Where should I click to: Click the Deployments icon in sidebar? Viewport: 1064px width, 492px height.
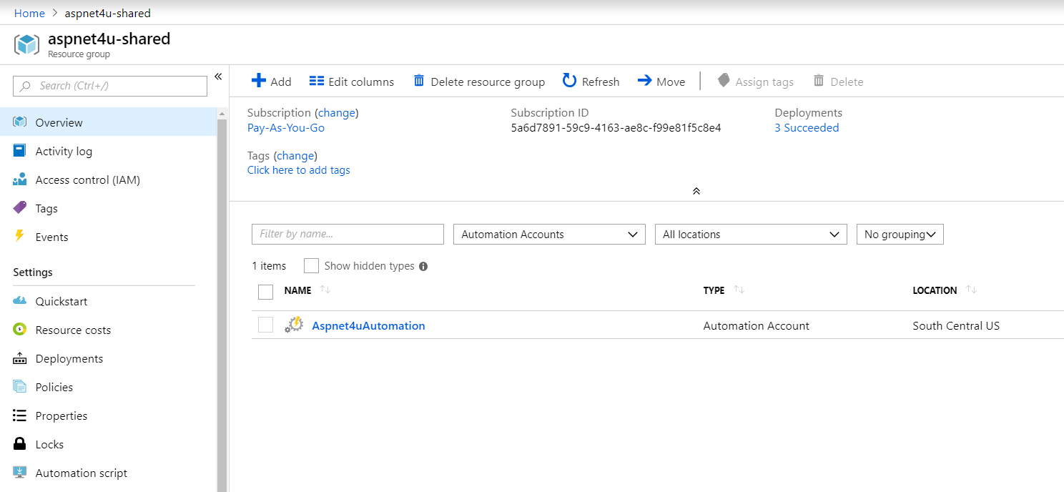point(20,358)
